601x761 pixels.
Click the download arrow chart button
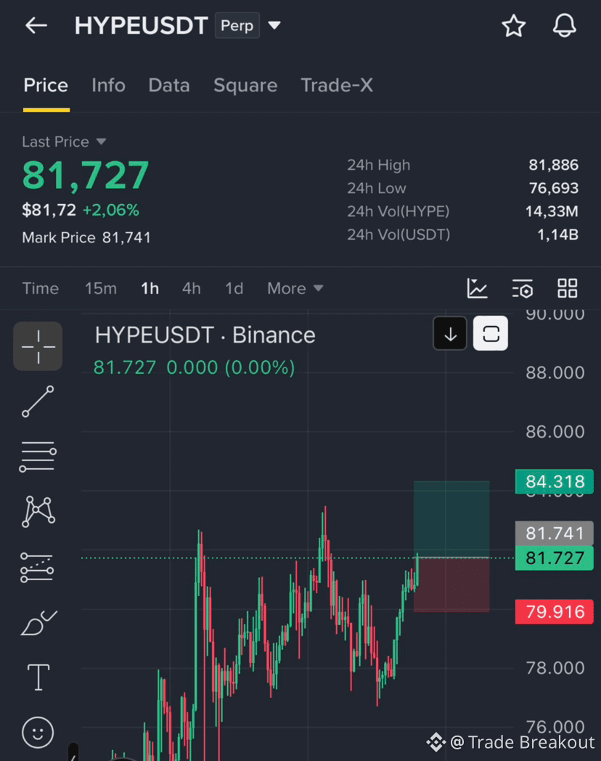(450, 333)
